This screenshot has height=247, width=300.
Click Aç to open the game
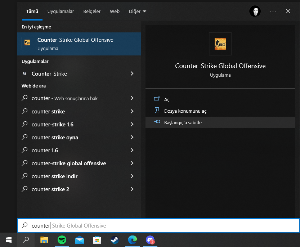tap(166, 99)
